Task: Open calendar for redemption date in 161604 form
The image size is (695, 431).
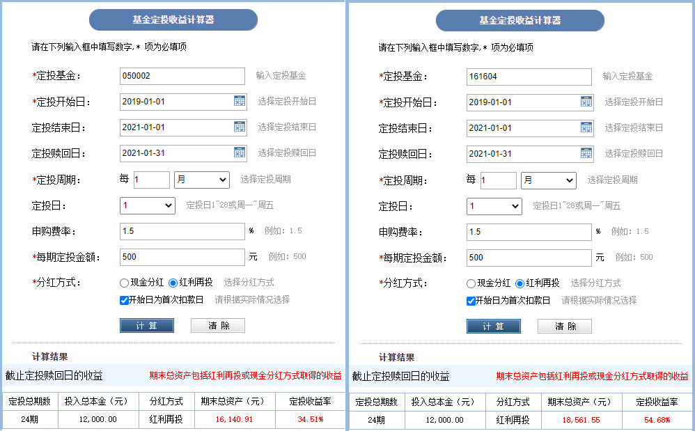Action: pyautogui.click(x=586, y=153)
